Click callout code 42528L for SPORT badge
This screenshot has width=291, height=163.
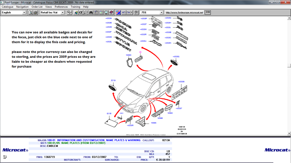tap(109, 42)
